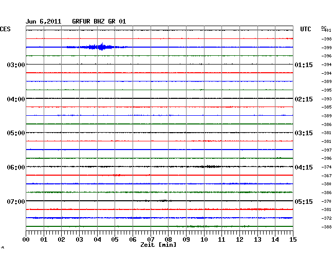Click minute label "05" on time axis
Image resolution: width=334 pixels, height=253 pixels.
click(x=115, y=240)
